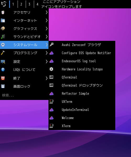This screenshot has height=157, width=131.
Task: Open the グラフィックス menu category
Action: tap(24, 29)
